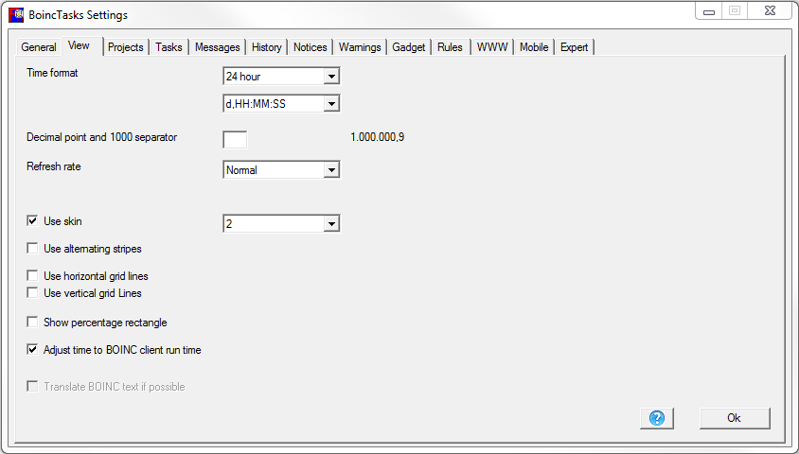Enable Use vertical grid Lines
The height and width of the screenshot is (454, 799).
click(32, 293)
